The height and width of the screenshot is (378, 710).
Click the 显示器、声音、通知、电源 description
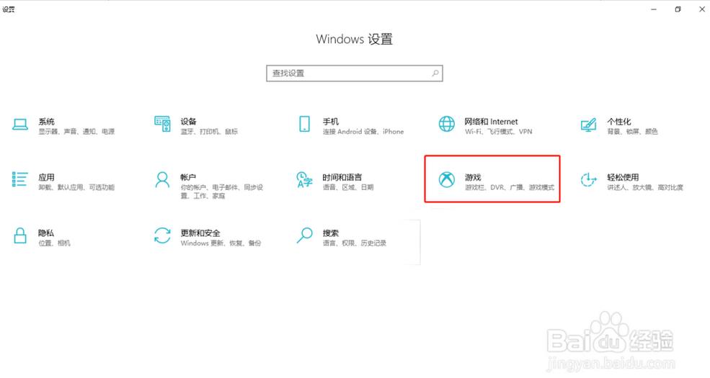coord(76,132)
